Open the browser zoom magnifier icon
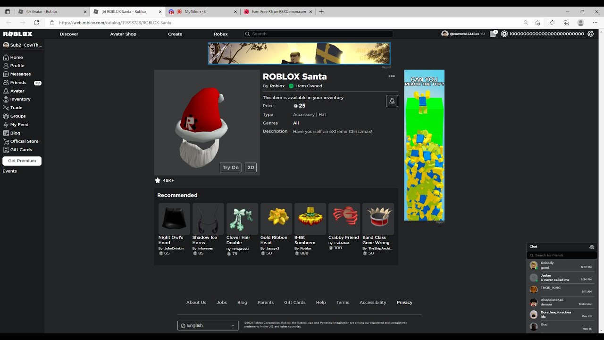Image resolution: width=604 pixels, height=340 pixels. coord(526,23)
